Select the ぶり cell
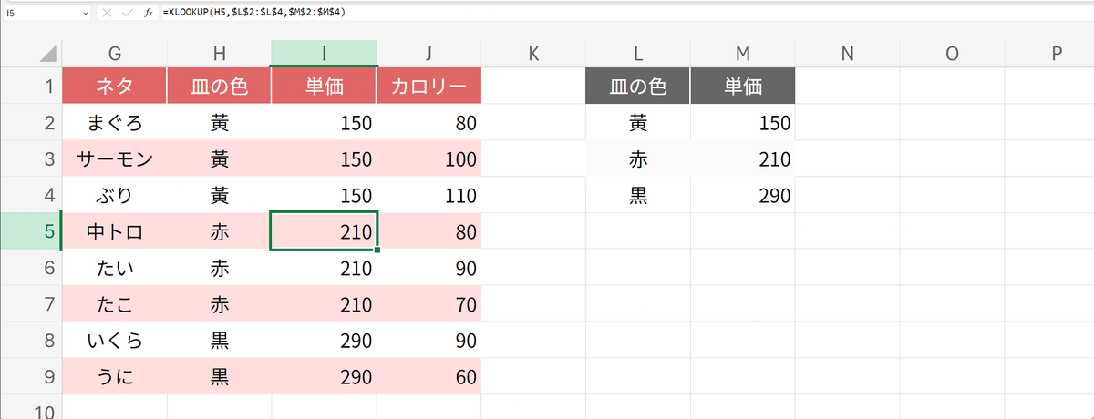Viewport: 1094px width, 419px height. (115, 196)
